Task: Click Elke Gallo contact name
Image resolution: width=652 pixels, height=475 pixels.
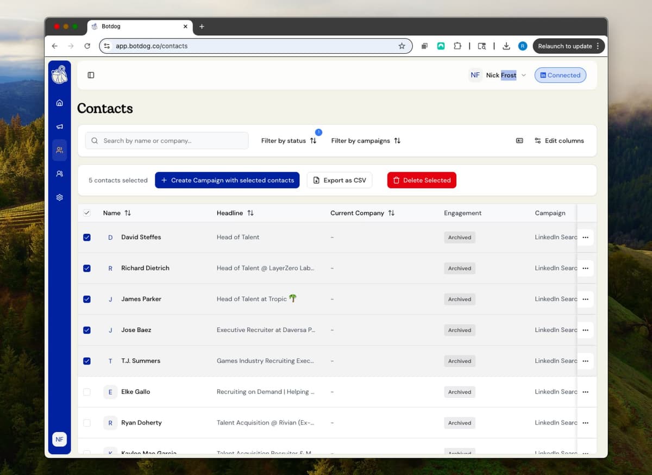Action: (x=135, y=392)
